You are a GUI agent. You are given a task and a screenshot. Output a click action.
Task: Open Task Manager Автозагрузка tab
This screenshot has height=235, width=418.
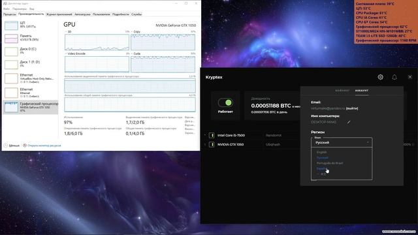(x=82, y=14)
